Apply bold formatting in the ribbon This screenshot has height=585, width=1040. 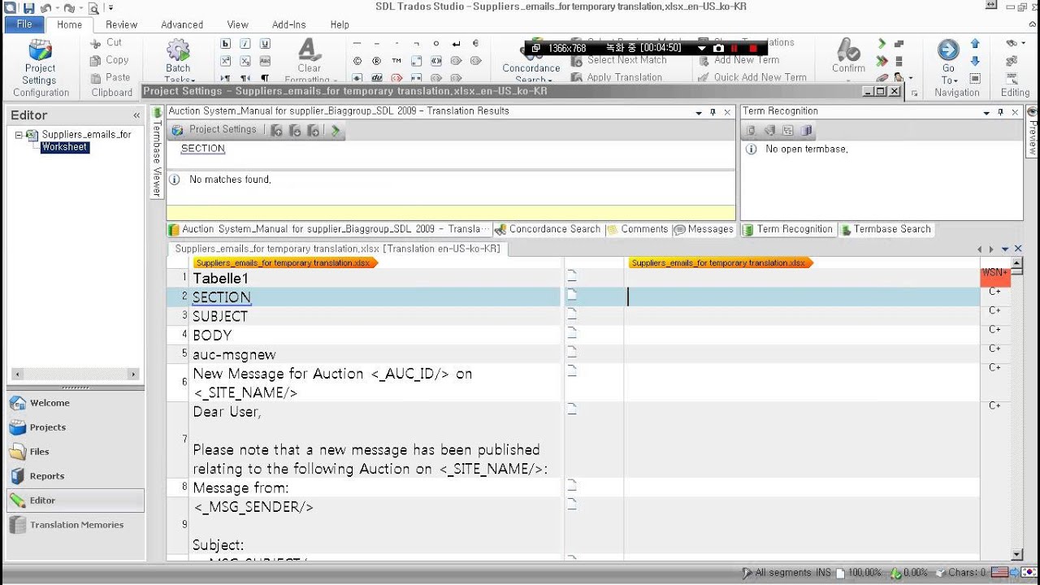[x=225, y=44]
